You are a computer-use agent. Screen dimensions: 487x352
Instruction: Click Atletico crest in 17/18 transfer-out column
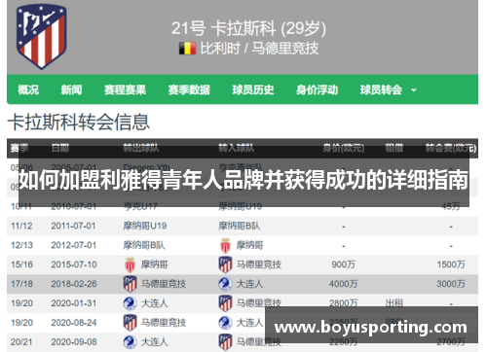[130, 284]
